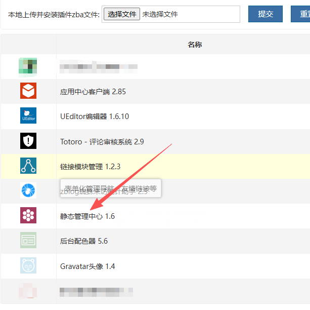The image size is (310, 310).
Task: Select the 链接模块管理 1.2.3 text
Action: 90,167
